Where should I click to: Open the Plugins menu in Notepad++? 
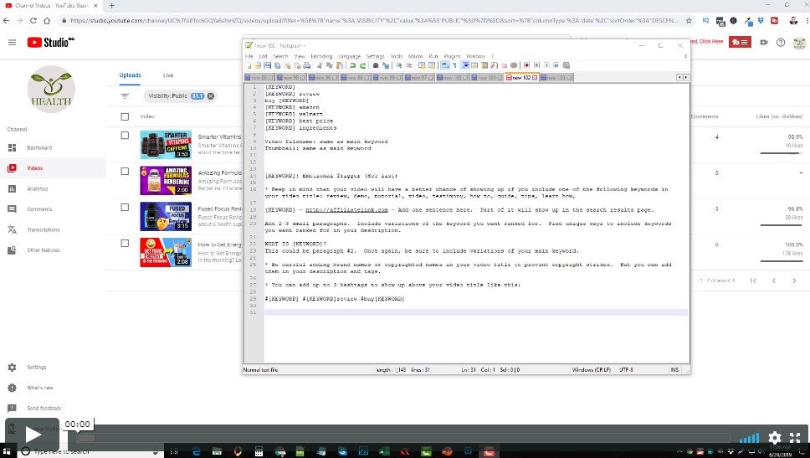click(x=450, y=56)
